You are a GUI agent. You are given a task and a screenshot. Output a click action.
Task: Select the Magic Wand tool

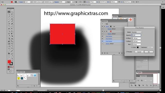point(9,14)
